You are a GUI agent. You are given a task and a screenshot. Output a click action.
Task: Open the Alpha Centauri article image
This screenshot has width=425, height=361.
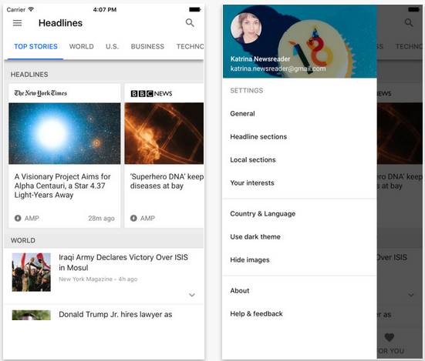65,133
